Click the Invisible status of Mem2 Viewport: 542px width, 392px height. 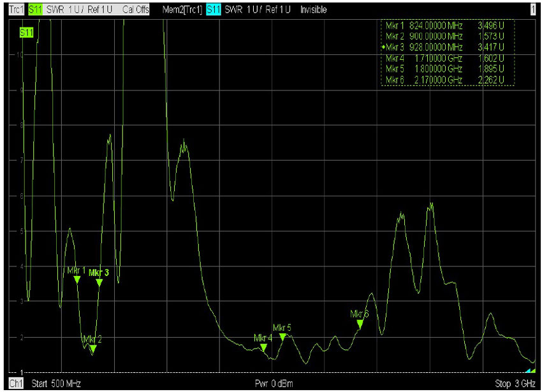click(x=313, y=10)
